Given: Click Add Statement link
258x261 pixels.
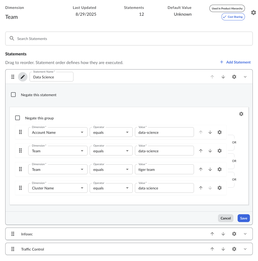Looking at the screenshot, I should coord(235,62).
